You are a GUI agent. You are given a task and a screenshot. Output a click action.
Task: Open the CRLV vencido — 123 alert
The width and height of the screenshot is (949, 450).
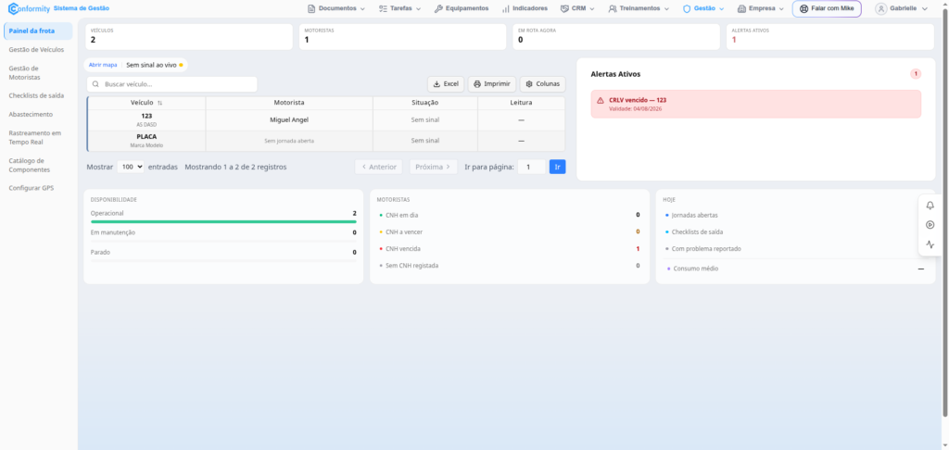[x=756, y=104]
